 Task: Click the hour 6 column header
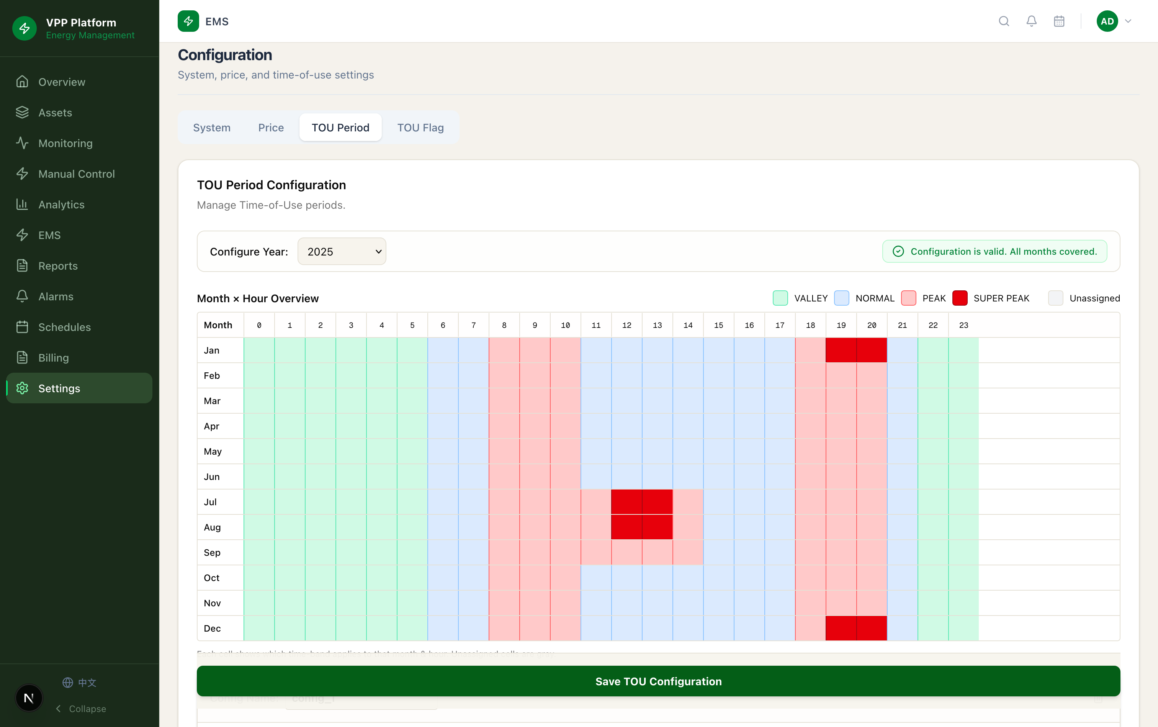(x=443, y=325)
